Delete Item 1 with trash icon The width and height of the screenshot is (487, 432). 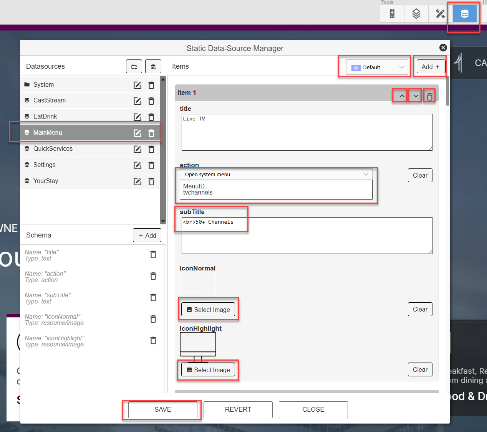tap(429, 96)
